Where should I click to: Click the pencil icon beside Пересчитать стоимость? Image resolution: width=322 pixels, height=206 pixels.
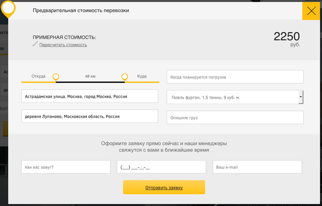point(35,44)
